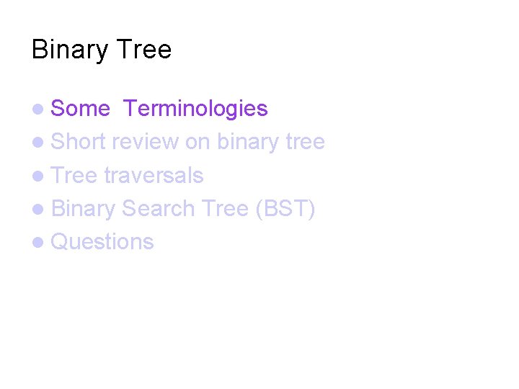Click the bullet dot beside Short review line

(x=38, y=142)
